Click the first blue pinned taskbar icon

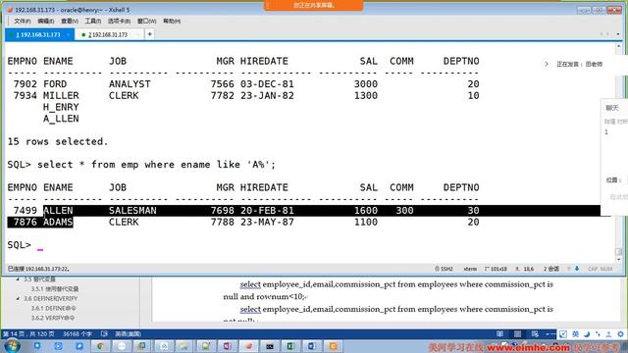point(37,346)
